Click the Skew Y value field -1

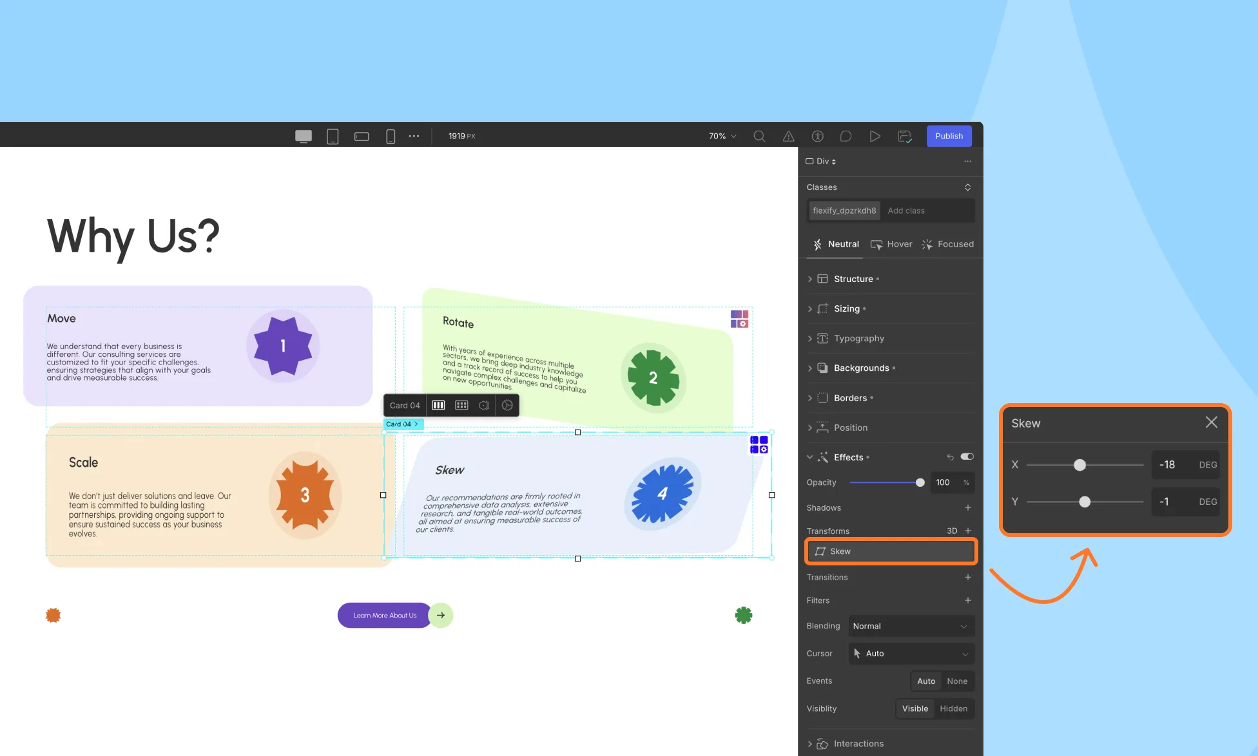pyautogui.click(x=1185, y=502)
